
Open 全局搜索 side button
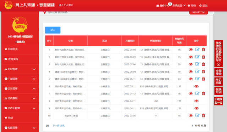coord(218,72)
